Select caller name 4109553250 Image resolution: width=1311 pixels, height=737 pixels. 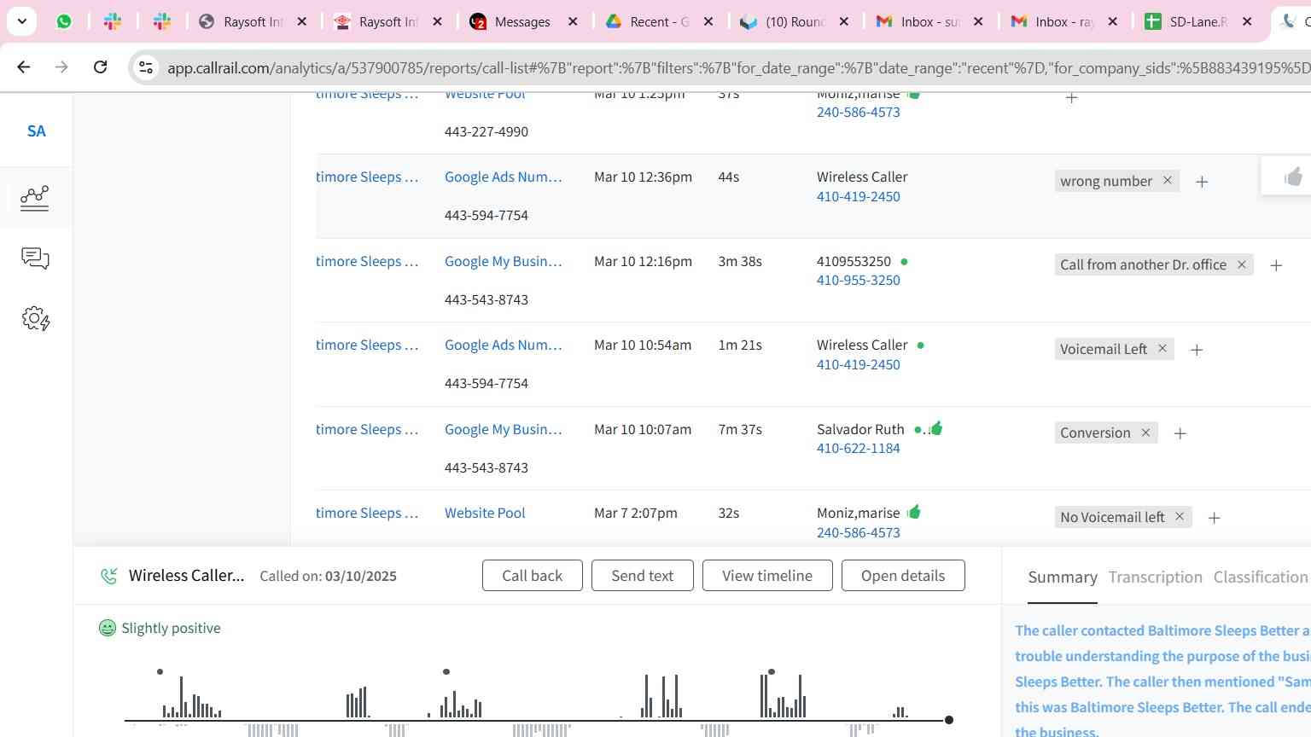tap(854, 261)
